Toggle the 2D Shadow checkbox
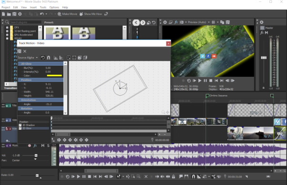Image resolution: width=287 pixels, height=185 pixels. pyautogui.click(x=20, y=125)
